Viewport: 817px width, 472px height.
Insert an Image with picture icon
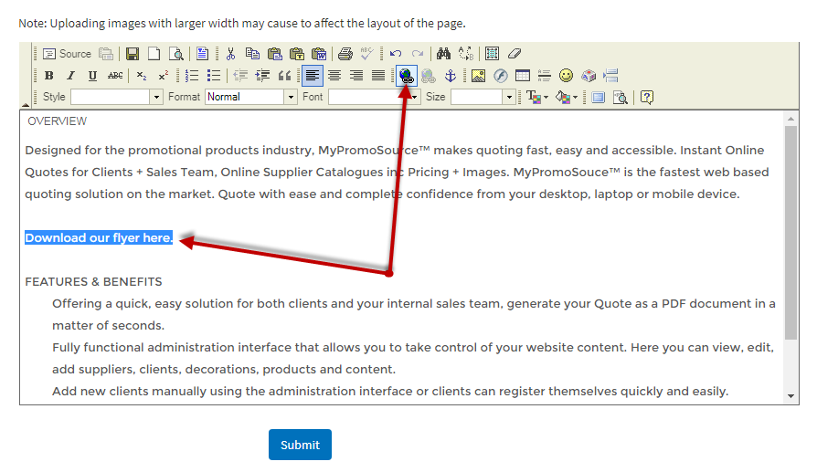point(478,76)
